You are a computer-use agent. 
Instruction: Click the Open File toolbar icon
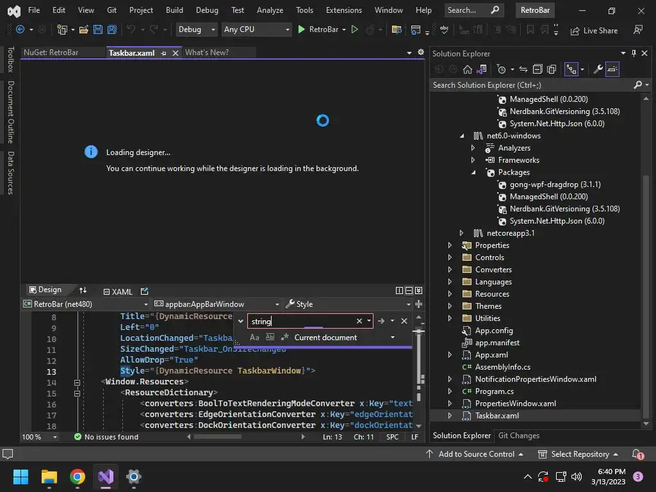coord(84,29)
